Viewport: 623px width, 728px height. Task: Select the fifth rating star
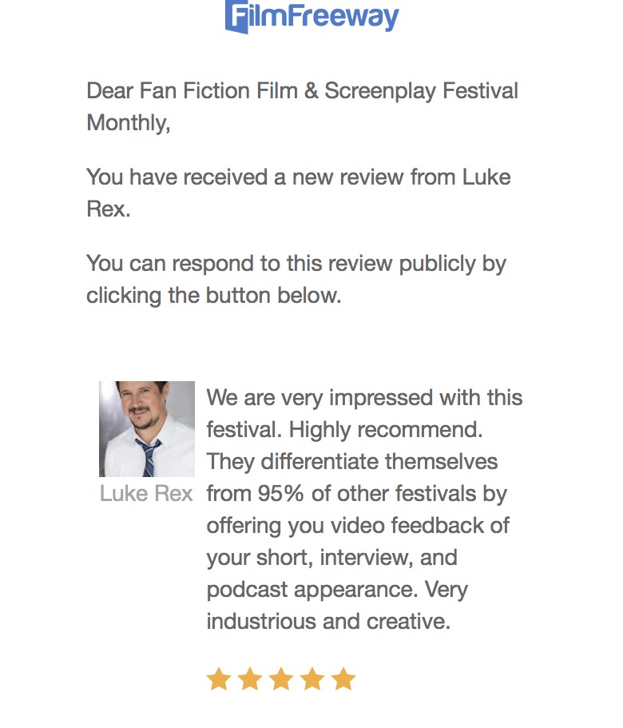343,679
